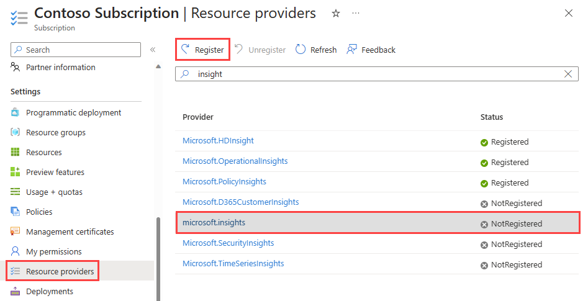Click the Refresh icon

[301, 50]
